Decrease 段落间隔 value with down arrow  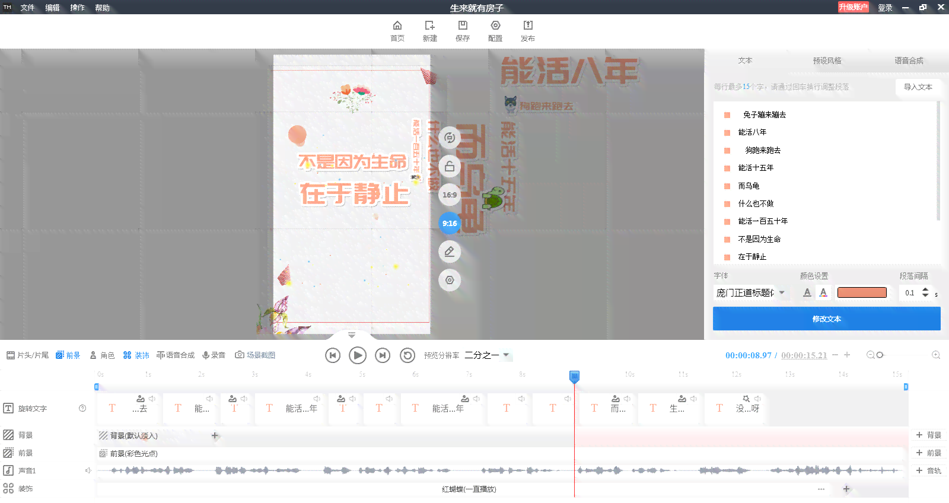(x=925, y=296)
